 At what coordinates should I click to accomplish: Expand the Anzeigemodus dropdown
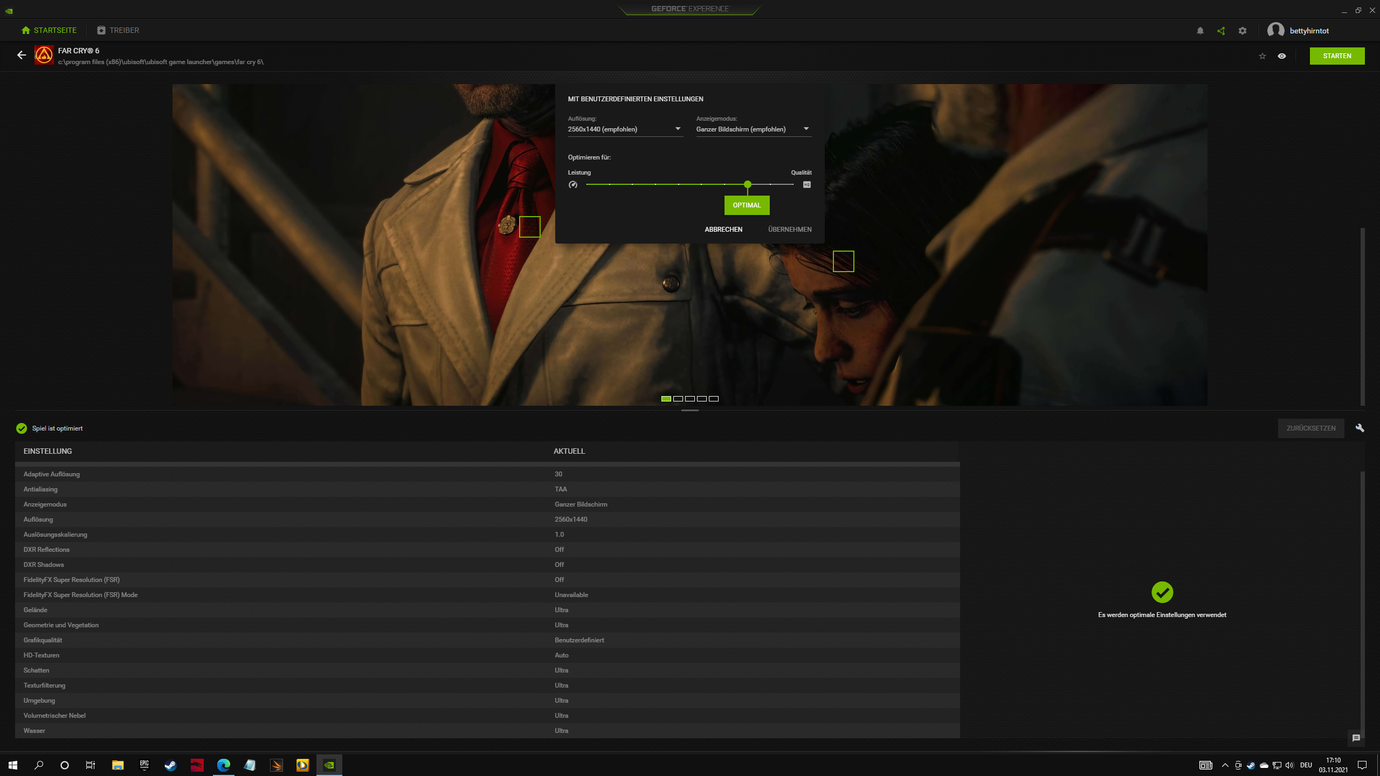click(x=806, y=129)
